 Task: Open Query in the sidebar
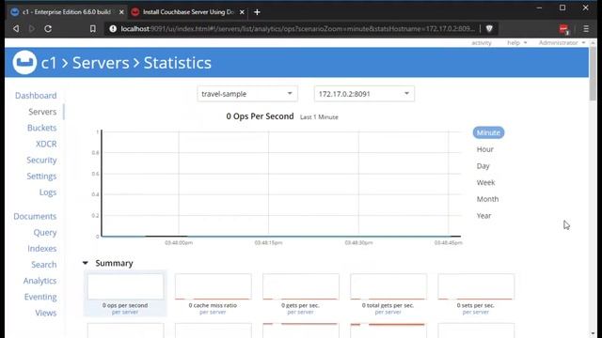coord(45,232)
